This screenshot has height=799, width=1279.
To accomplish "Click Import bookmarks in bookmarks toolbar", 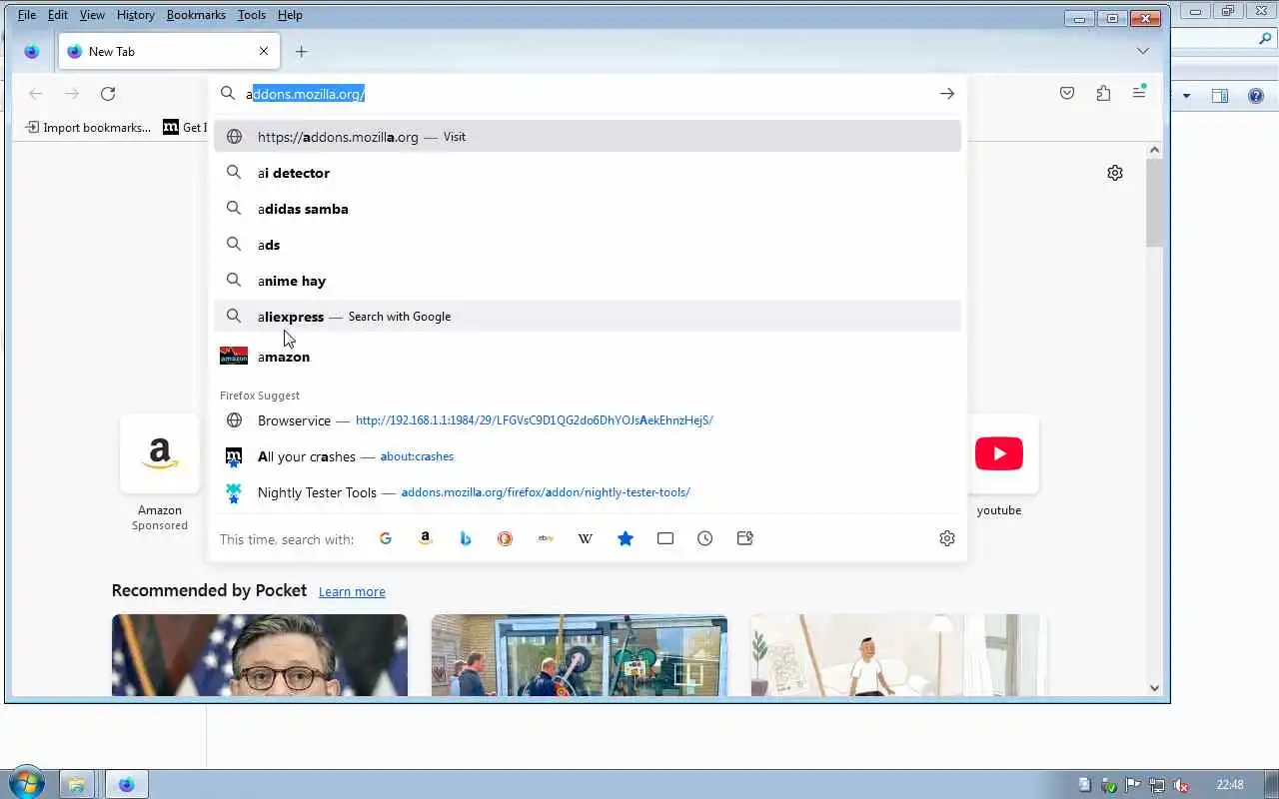I will 88,127.
